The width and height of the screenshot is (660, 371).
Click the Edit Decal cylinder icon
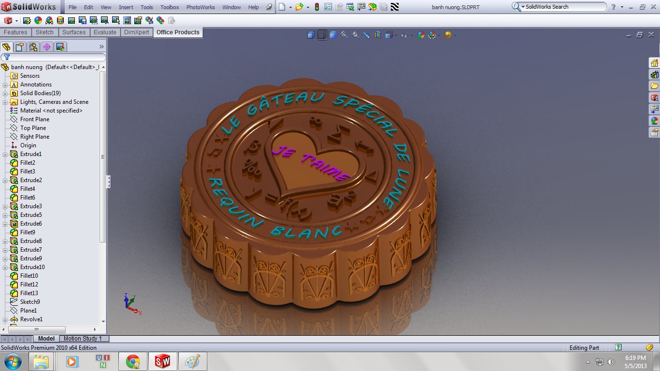pyautogui.click(x=60, y=20)
